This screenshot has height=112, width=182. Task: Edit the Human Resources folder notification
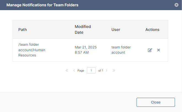[x=150, y=50]
